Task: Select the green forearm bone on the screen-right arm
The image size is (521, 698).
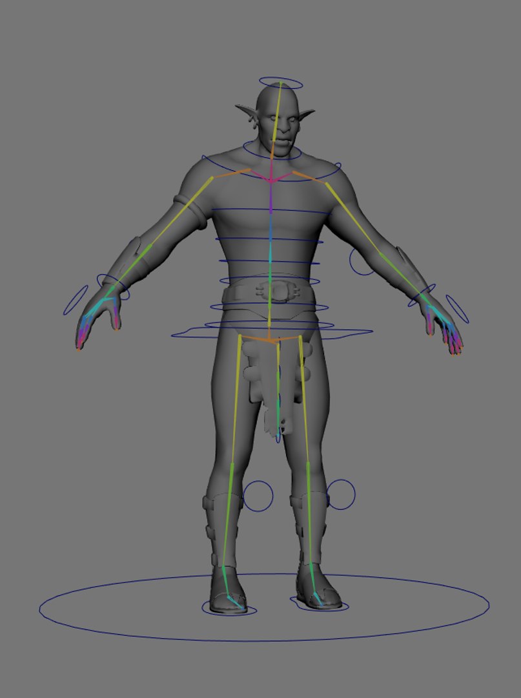Action: (x=400, y=274)
